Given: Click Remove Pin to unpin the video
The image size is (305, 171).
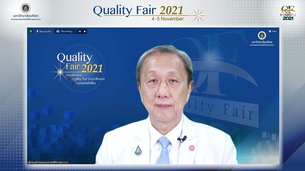Looking at the screenshot, I should [x=44, y=31].
